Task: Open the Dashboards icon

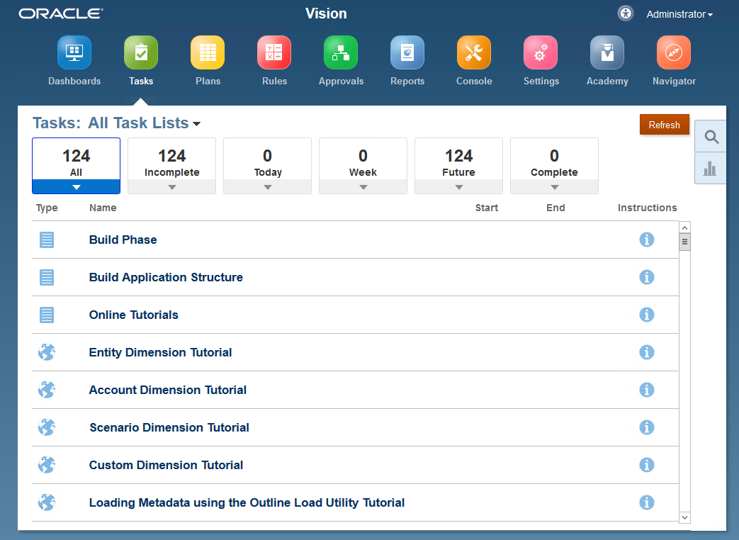Action: [x=74, y=52]
